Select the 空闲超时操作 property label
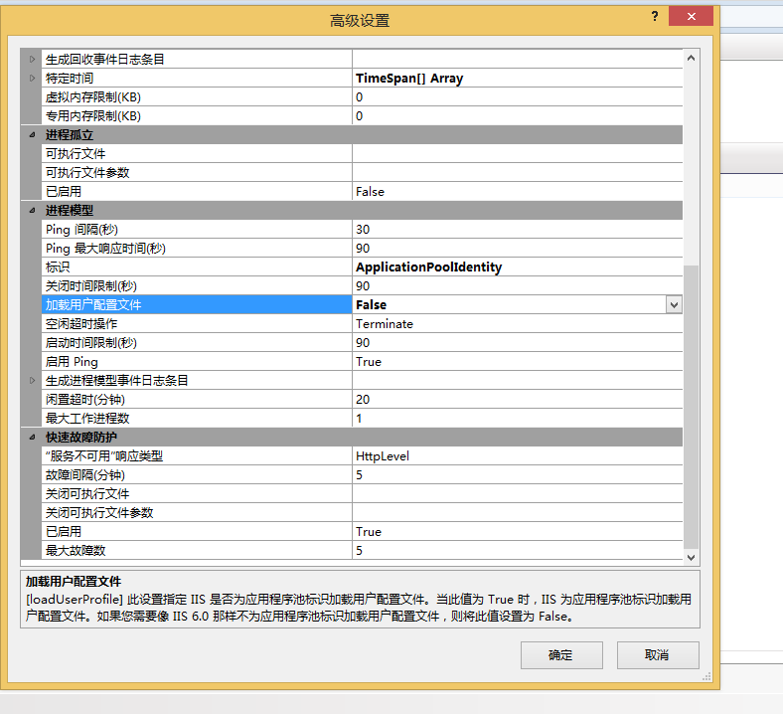This screenshot has width=783, height=714. click(x=81, y=324)
